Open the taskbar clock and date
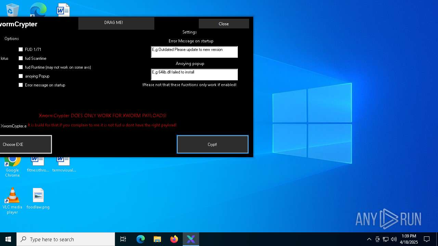438x246 pixels. (409, 239)
